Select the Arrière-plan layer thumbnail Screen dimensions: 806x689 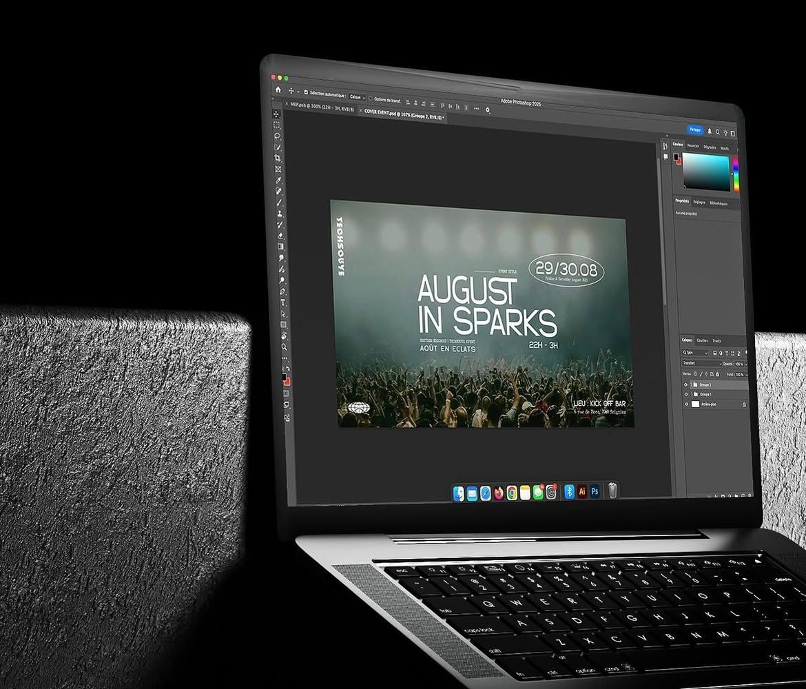click(696, 404)
